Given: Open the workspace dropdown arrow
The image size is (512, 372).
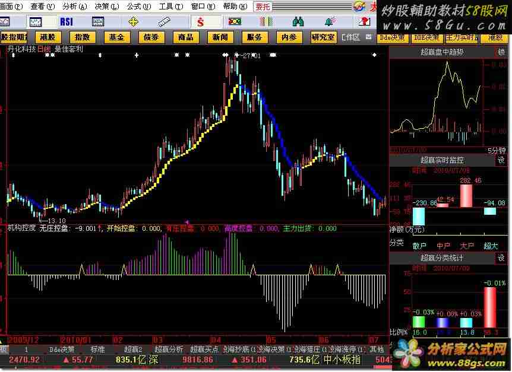Looking at the screenshot, I should point(369,37).
